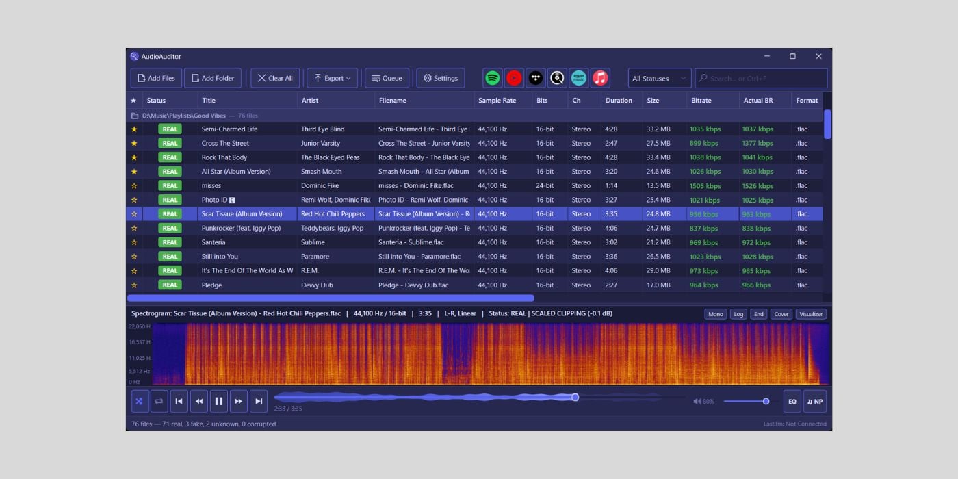Sort by Filename column header
958x479 pixels.
(x=424, y=100)
